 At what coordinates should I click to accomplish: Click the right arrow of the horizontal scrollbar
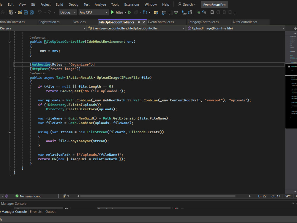pos(250,196)
